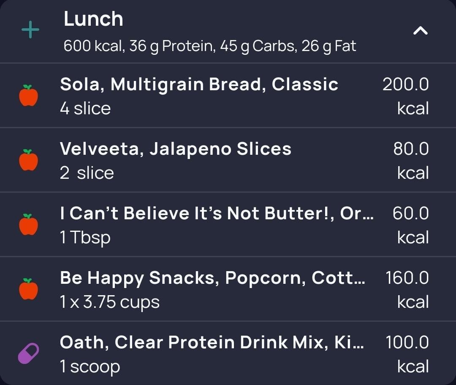
Task: Change the 1 Tbsp serving size
Action: (x=85, y=237)
